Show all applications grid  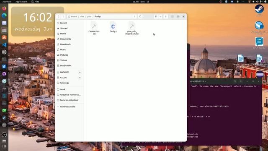[4, 147]
